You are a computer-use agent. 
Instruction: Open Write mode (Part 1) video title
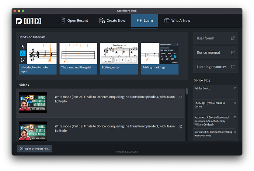(x=115, y=128)
